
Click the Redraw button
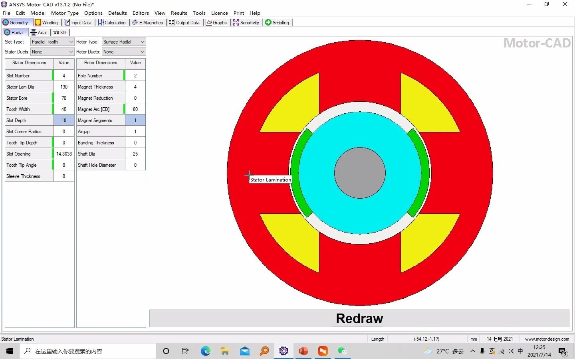coord(359,318)
